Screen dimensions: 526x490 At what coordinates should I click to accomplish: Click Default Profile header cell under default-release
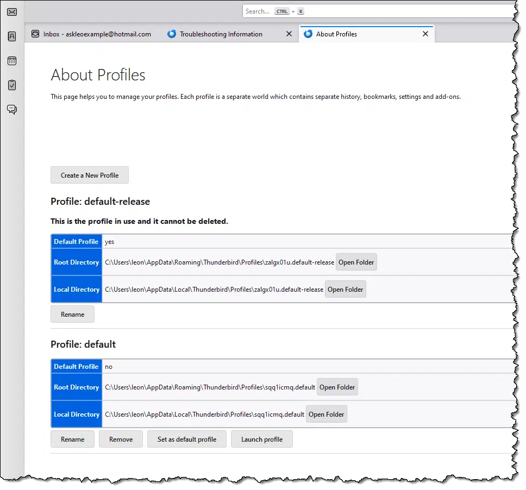click(x=77, y=242)
